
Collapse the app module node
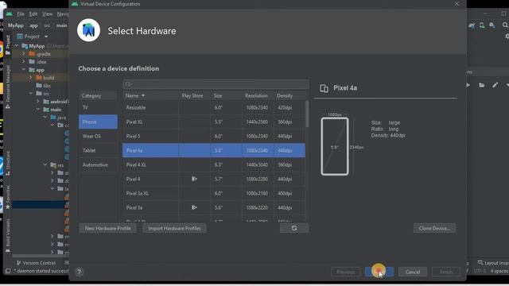pyautogui.click(x=23, y=70)
